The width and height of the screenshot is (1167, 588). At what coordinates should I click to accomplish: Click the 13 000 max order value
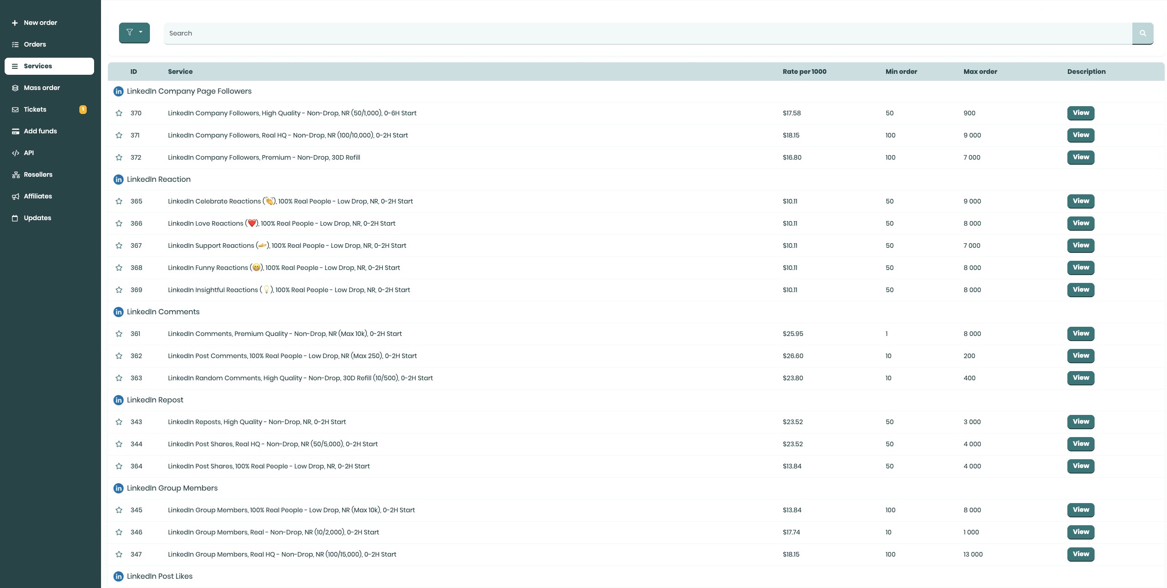coord(973,554)
